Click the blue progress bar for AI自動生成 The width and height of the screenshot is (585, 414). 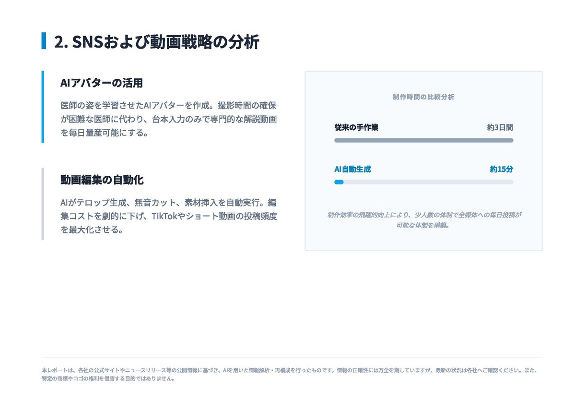[339, 182]
